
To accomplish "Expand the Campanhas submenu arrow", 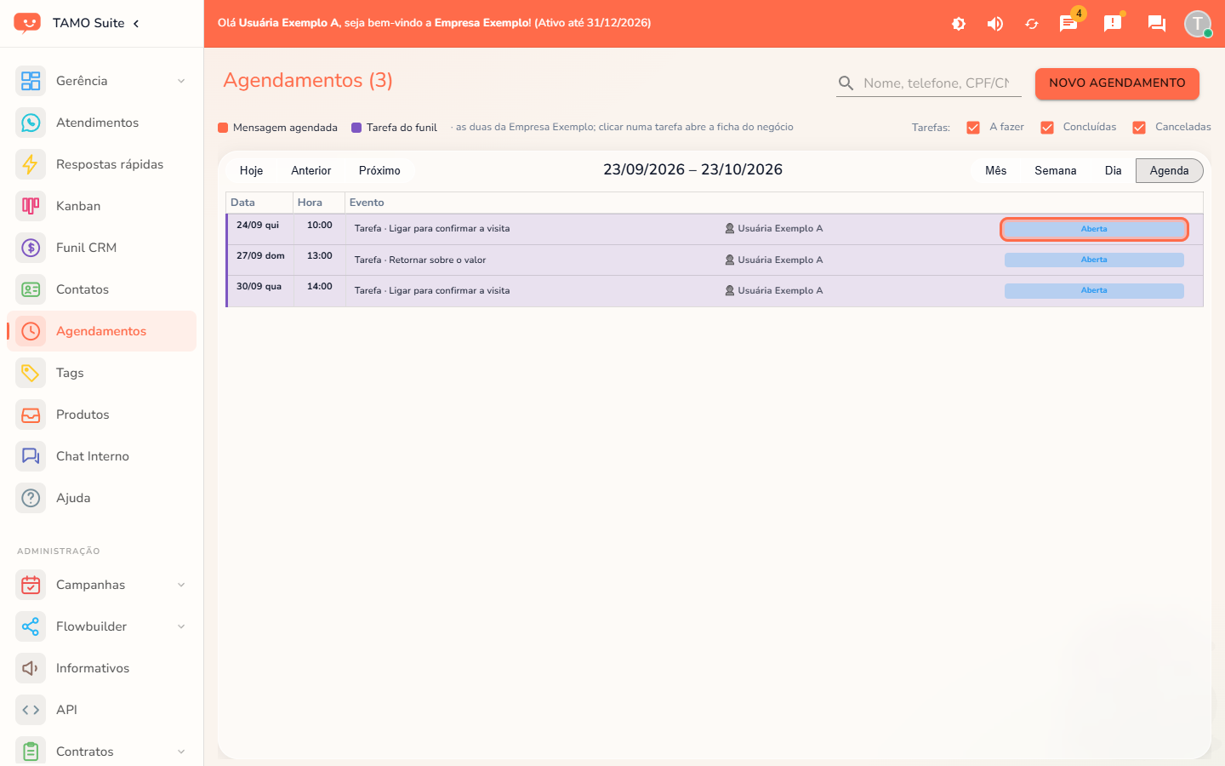I will (x=181, y=585).
